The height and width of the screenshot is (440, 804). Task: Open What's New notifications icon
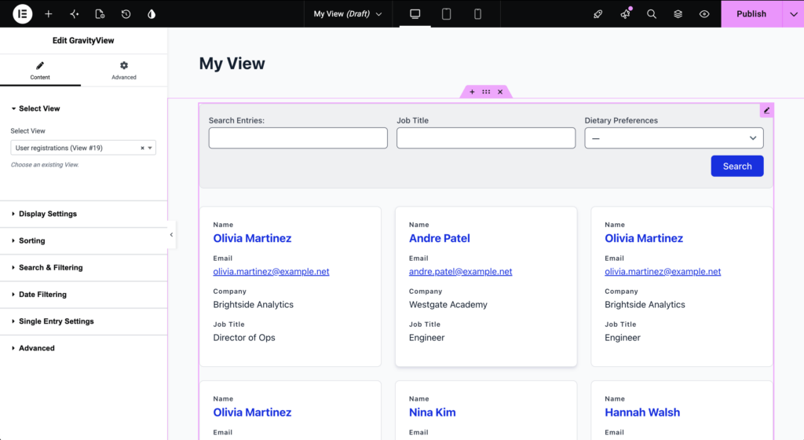click(x=625, y=14)
